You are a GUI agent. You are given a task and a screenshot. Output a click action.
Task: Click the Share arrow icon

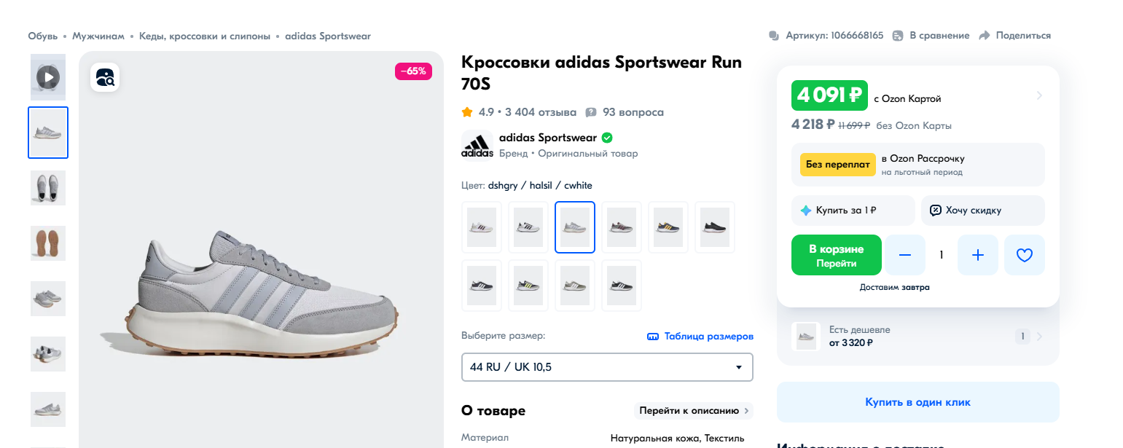[984, 36]
